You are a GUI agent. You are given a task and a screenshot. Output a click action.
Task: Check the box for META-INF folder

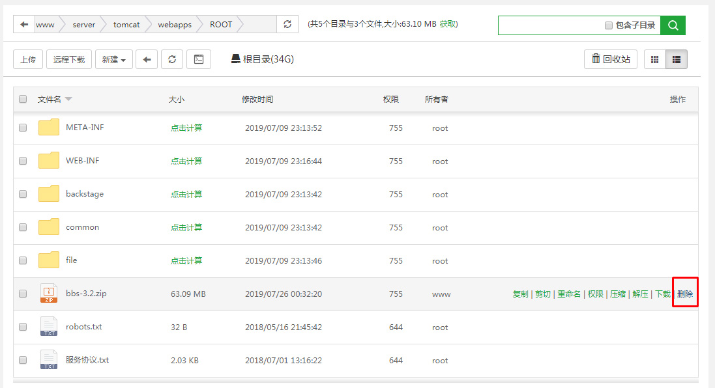click(23, 128)
